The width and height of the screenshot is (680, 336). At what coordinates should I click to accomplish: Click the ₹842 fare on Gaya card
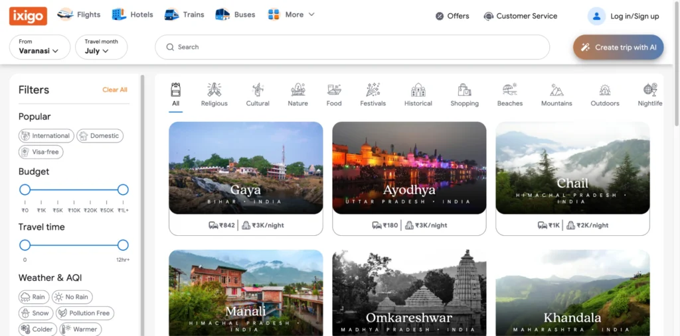click(227, 225)
